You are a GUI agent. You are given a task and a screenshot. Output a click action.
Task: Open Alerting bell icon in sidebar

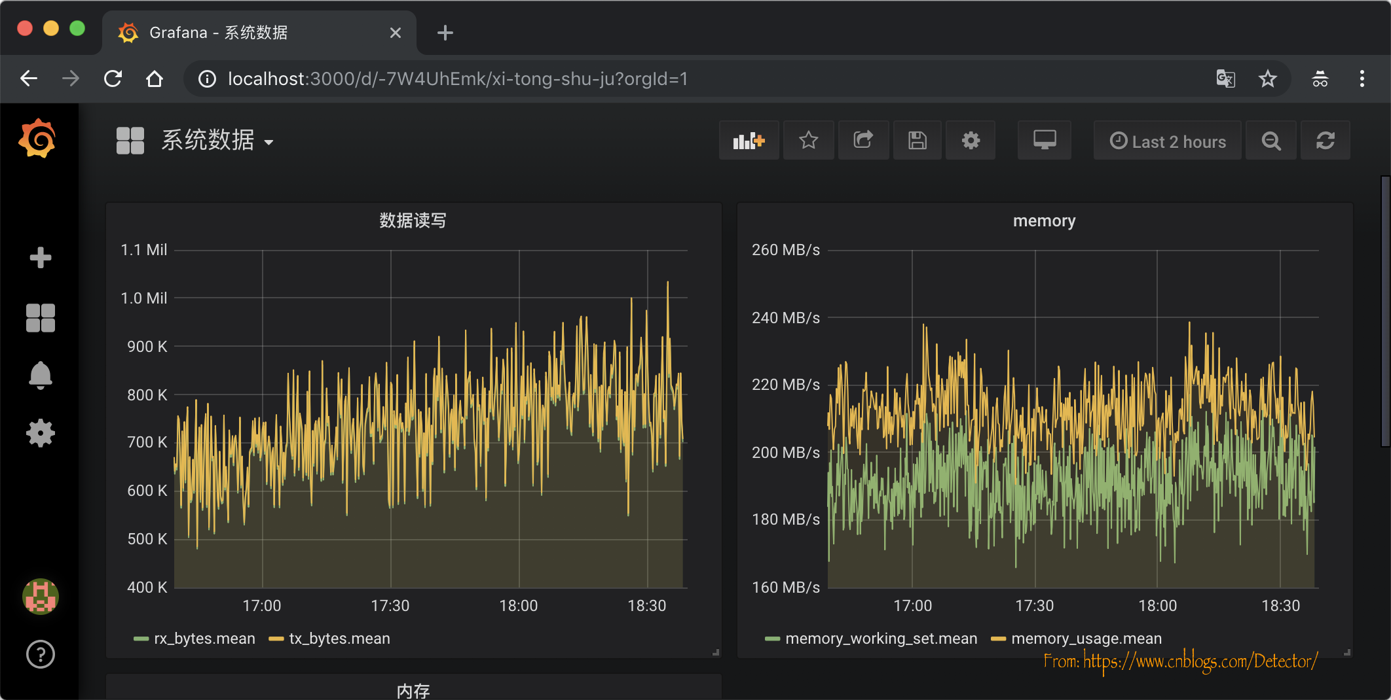41,376
